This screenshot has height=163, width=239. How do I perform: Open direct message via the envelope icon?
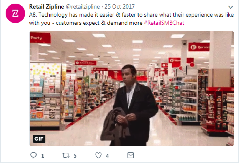(131, 155)
